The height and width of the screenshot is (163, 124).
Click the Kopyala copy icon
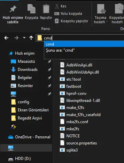pyautogui.click(x=32, y=9)
